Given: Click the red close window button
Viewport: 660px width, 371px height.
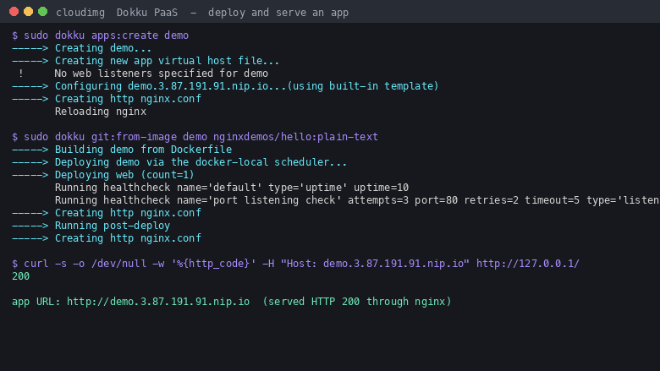Looking at the screenshot, I should (x=14, y=11).
